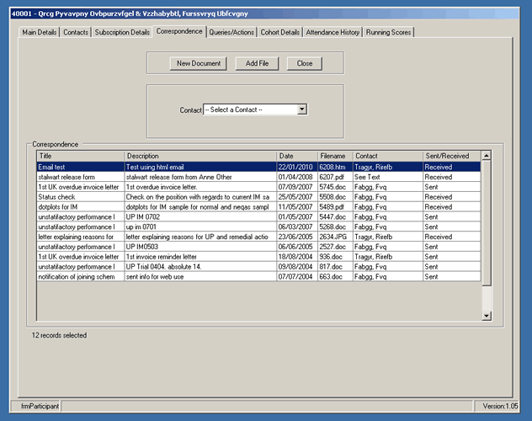Open the Main Details tab

39,32
